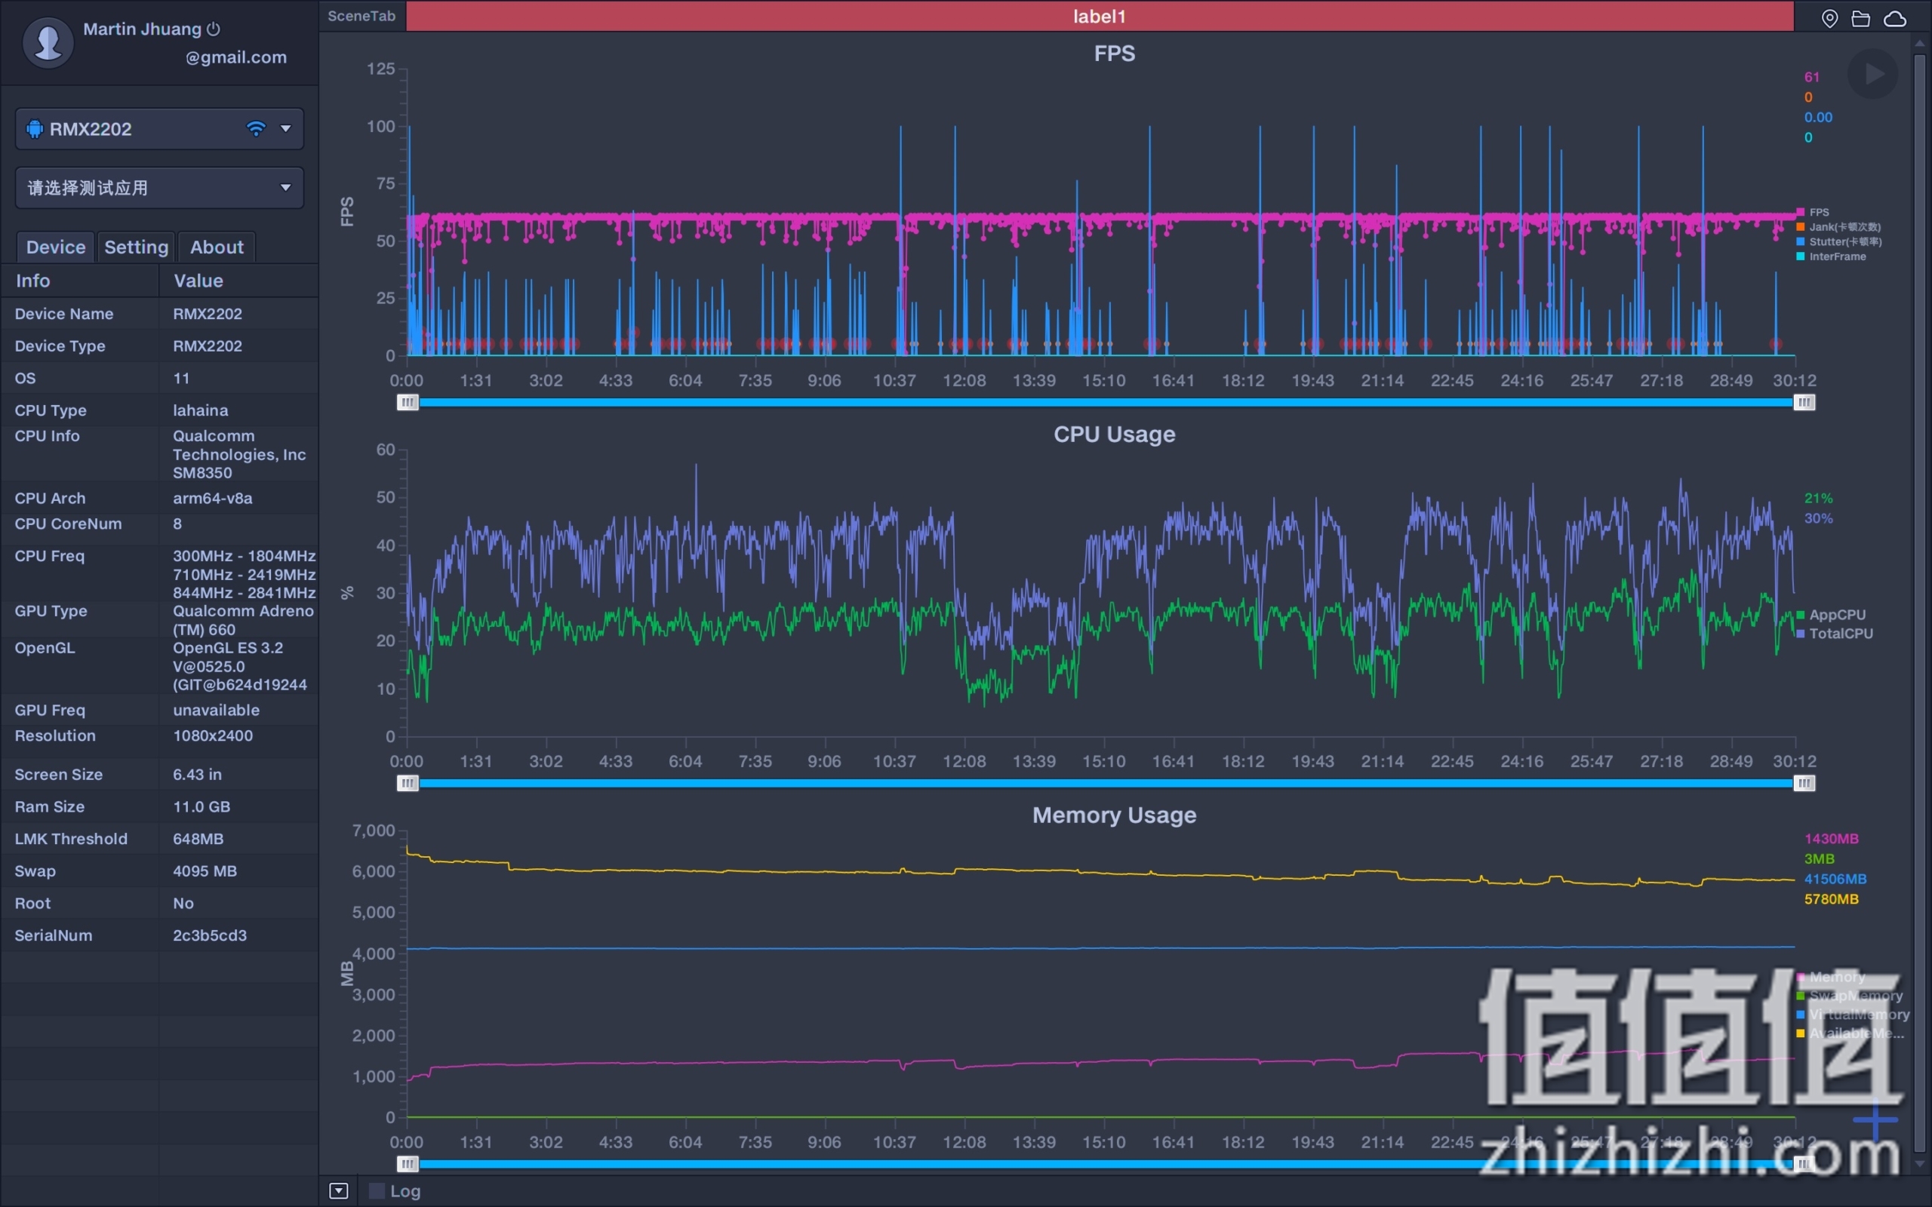Image resolution: width=1932 pixels, height=1207 pixels.
Task: Select the Resolution value 1080x2400
Action: coord(212,736)
